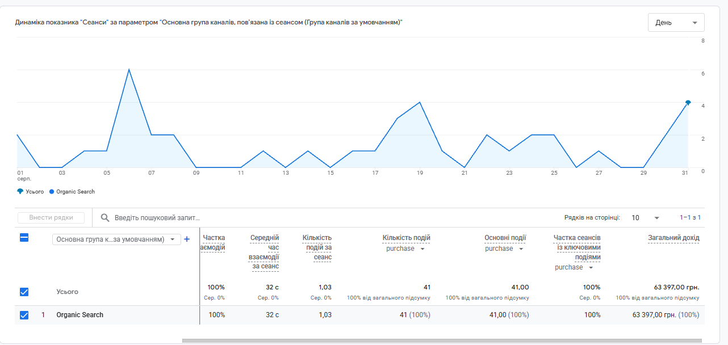Click the Organic Search legend dot

click(x=52, y=192)
